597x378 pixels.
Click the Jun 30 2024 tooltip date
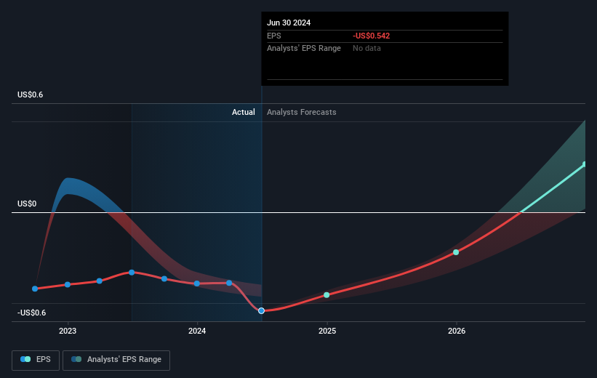(x=289, y=23)
